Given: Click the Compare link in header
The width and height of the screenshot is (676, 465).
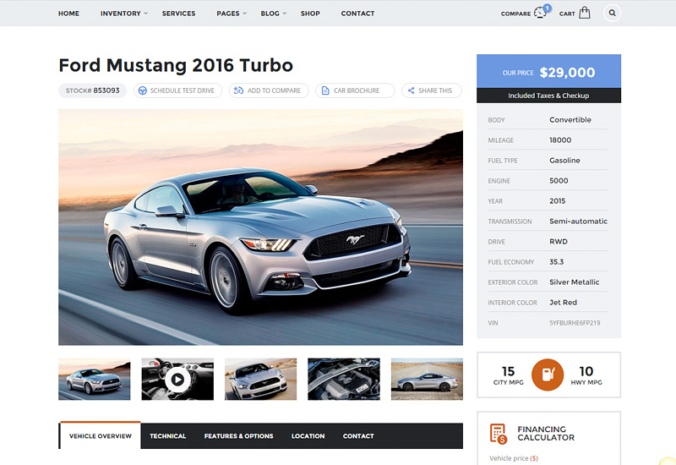Looking at the screenshot, I should 515,14.
